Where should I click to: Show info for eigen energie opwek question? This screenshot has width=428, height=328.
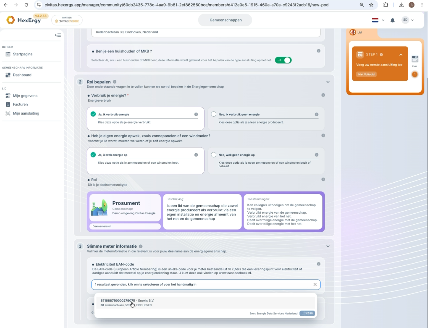point(323,135)
